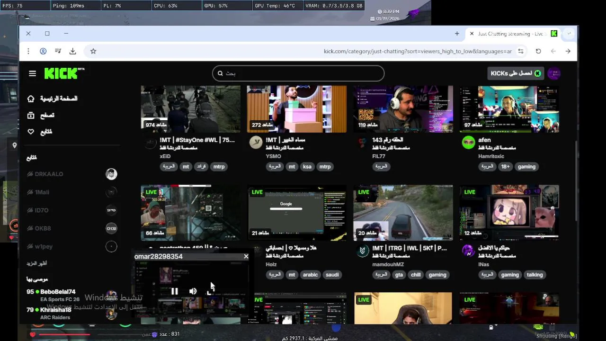Select the chill tag under mamdouhMZ
Screen dimensions: 606x341
point(416,275)
